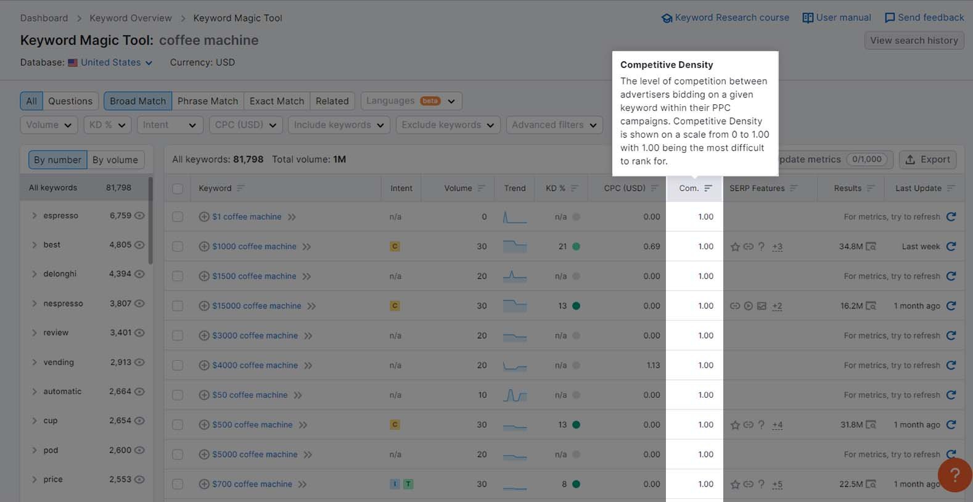973x502 pixels.
Task: Switch groups to By volume tab
Action: tap(115, 160)
